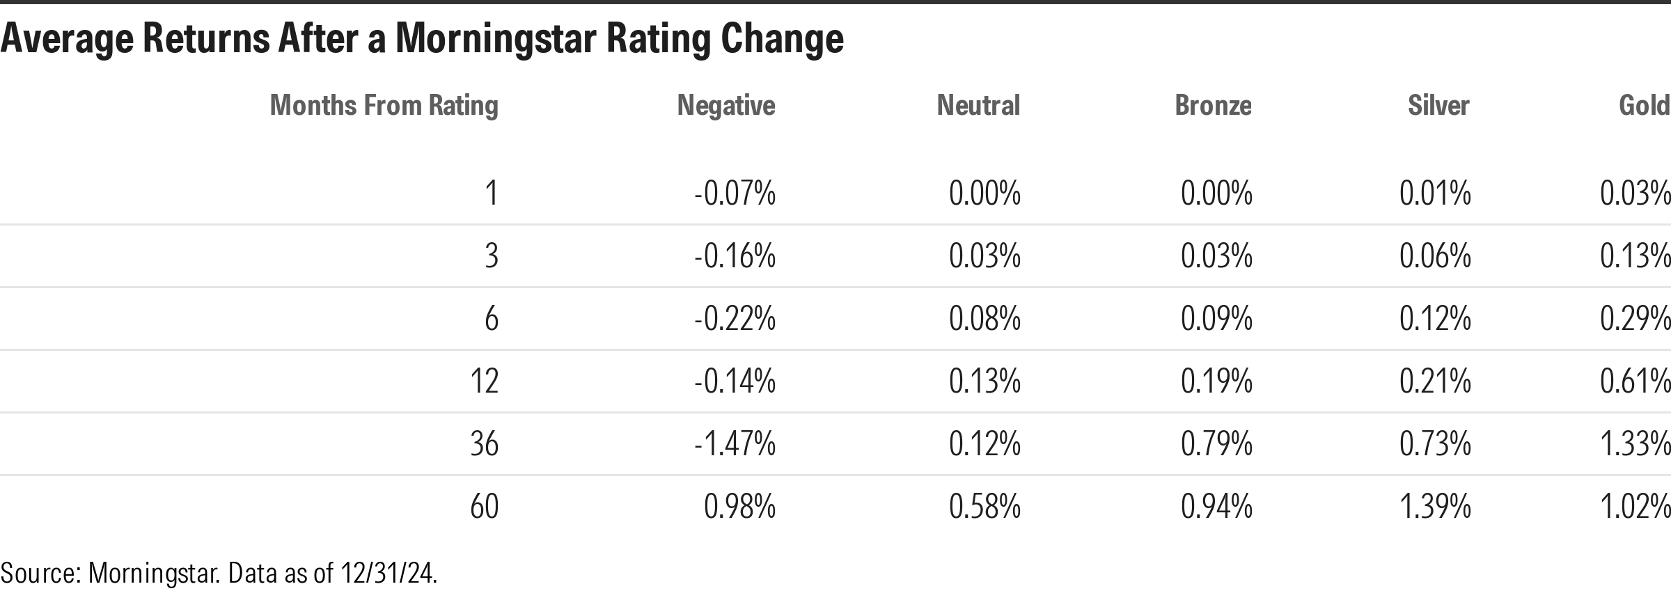The image size is (1671, 591).
Task: Click the 6-month Neutral value 0.08%
Action: click(x=984, y=319)
